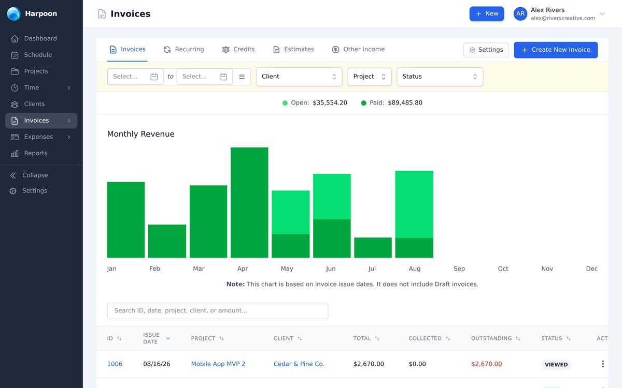Click the Credits scale tab icon
This screenshot has height=388, width=622.
[x=225, y=50]
